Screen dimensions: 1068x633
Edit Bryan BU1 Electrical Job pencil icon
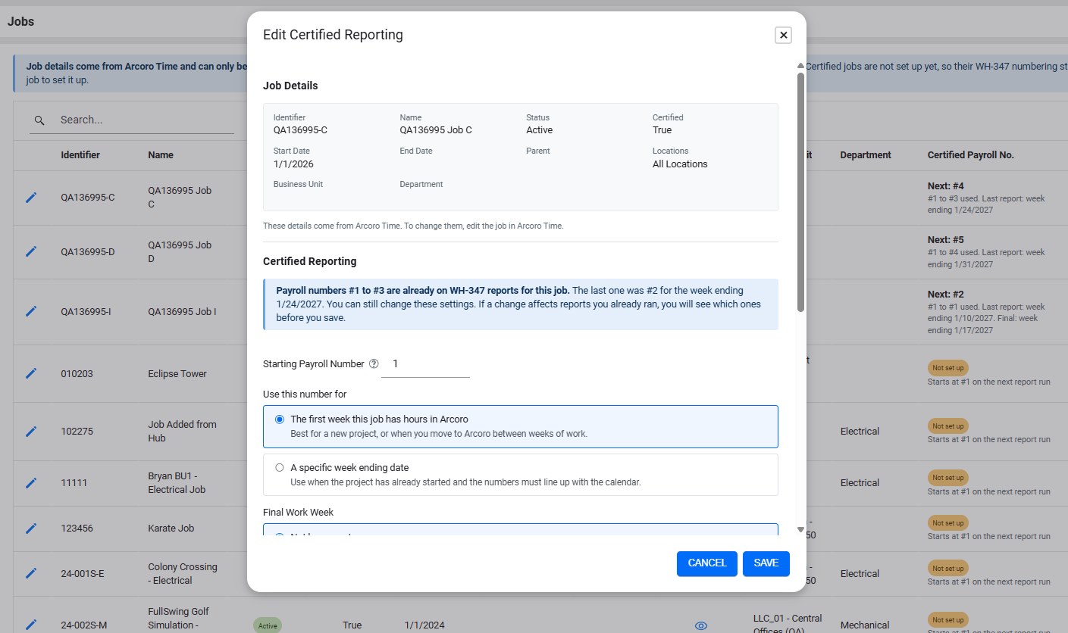click(31, 482)
